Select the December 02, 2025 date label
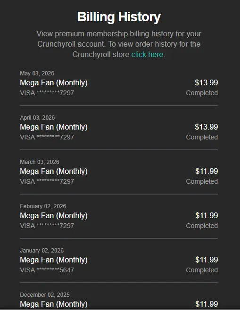The height and width of the screenshot is (310, 240). [x=45, y=295]
